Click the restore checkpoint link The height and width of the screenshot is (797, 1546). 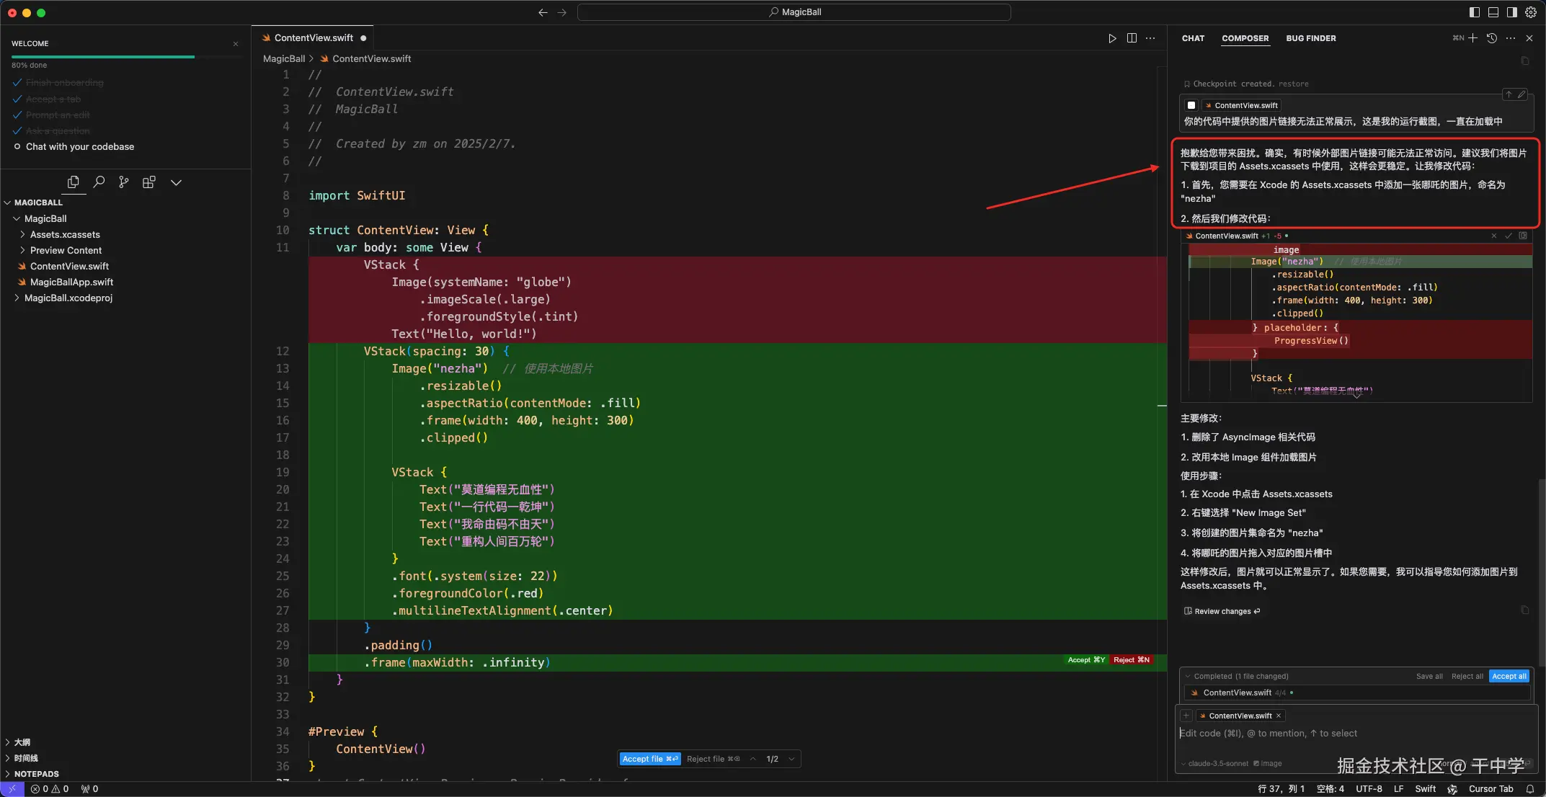point(1294,84)
